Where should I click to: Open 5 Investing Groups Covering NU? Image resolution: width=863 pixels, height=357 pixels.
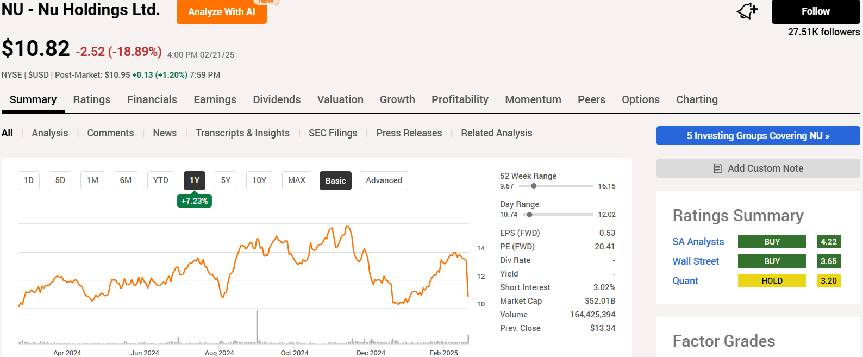click(758, 136)
